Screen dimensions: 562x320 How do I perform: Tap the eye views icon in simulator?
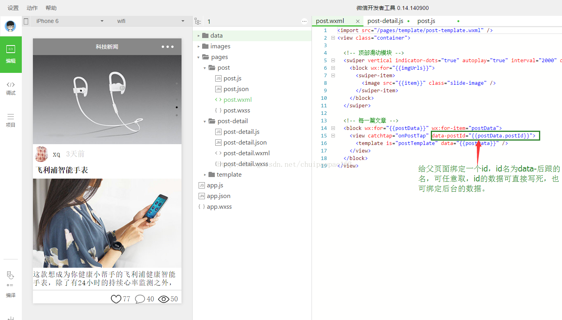click(164, 299)
